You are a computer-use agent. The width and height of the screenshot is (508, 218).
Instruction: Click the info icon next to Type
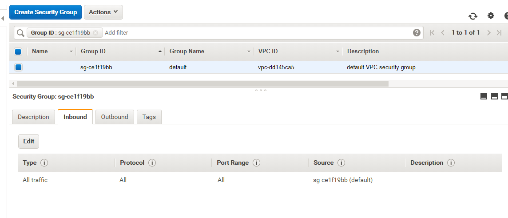coord(44,163)
